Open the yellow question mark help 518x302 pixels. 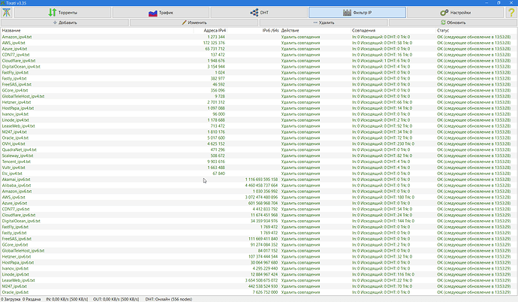point(511,13)
